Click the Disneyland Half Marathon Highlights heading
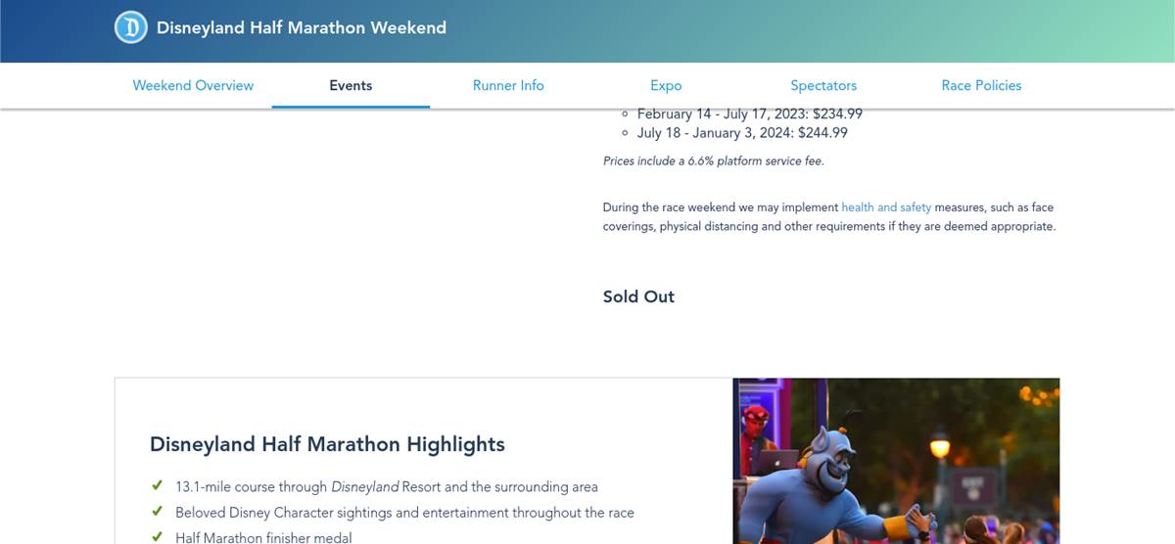The width and height of the screenshot is (1175, 544). [x=327, y=444]
